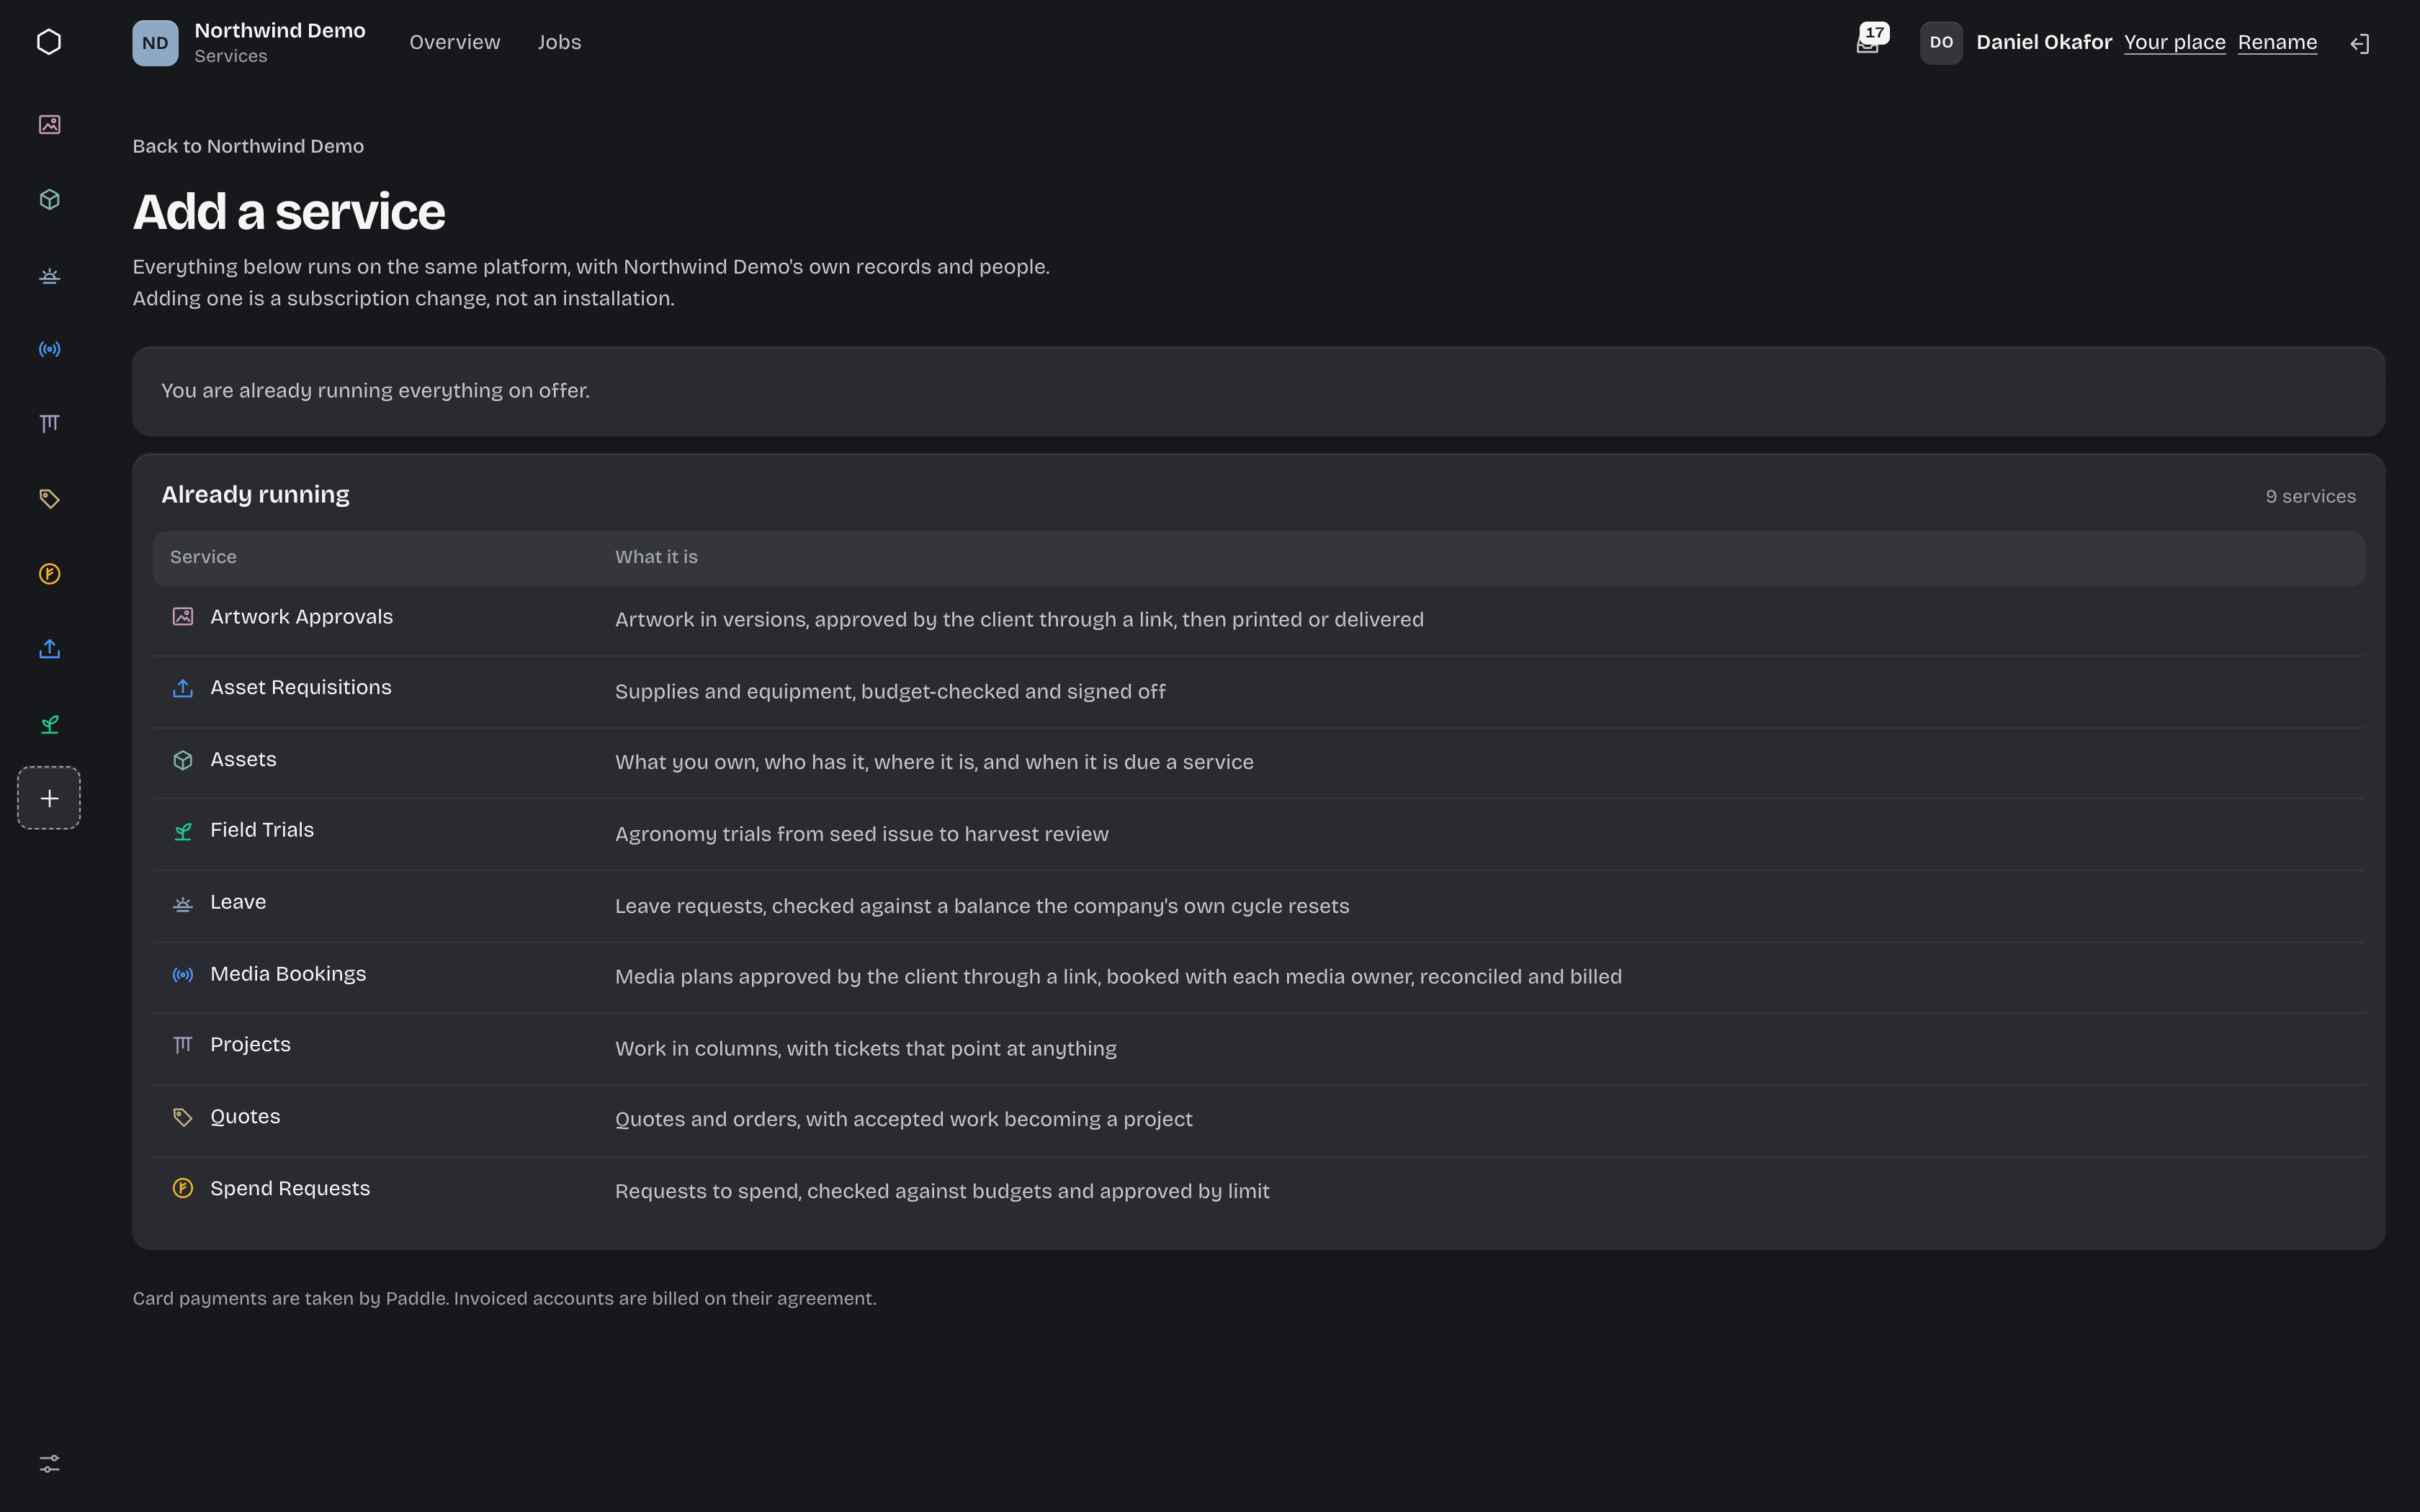
Task: Open Media Bookings broadcast icon in sidebar
Action: tap(49, 349)
